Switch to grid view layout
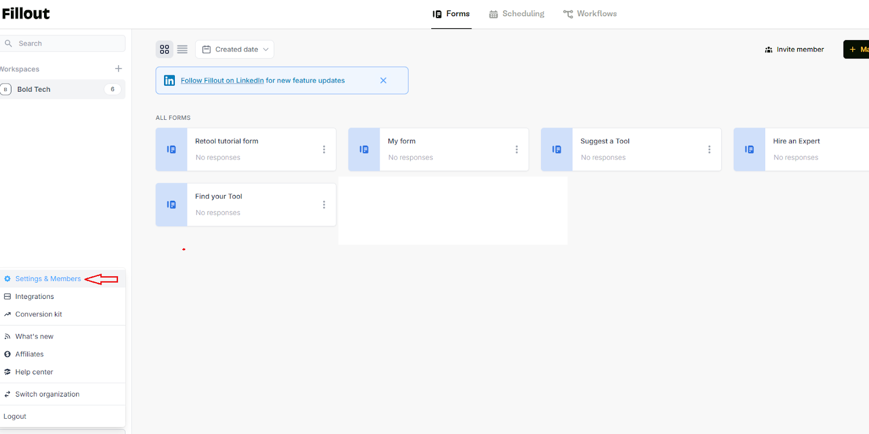The image size is (869, 434). tap(165, 49)
